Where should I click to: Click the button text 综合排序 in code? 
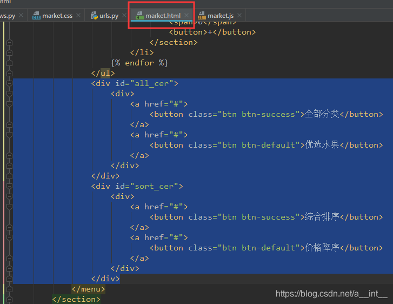[322, 217]
